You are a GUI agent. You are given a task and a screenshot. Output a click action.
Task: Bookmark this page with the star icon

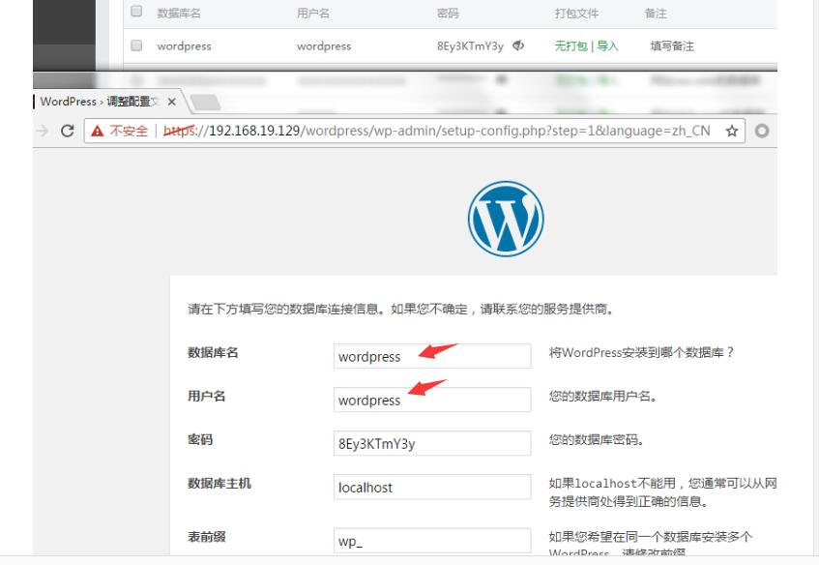pyautogui.click(x=732, y=131)
